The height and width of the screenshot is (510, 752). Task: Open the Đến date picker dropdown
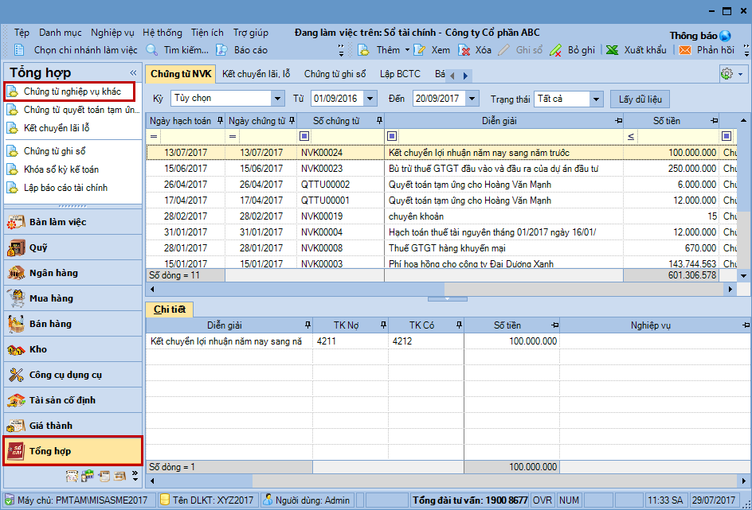point(472,99)
